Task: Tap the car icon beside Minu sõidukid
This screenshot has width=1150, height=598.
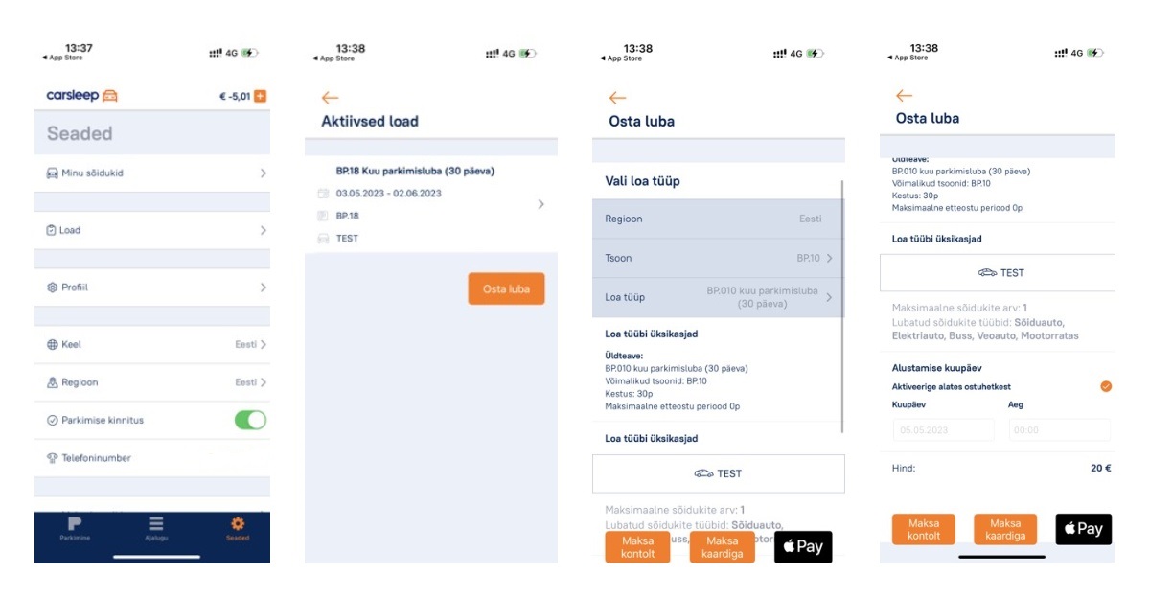Action: click(53, 173)
